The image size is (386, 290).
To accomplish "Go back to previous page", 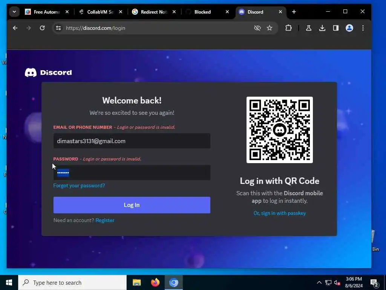I will [x=15, y=28].
